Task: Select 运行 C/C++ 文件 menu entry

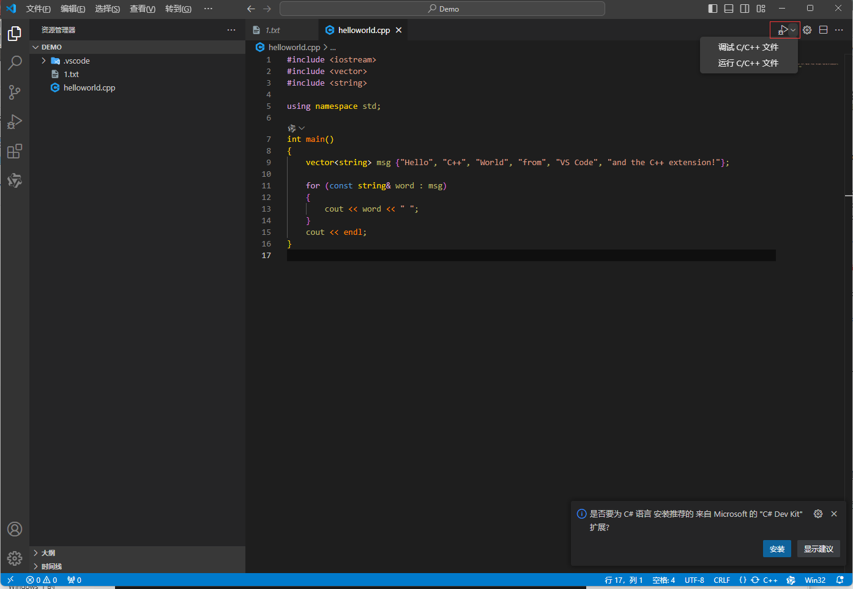Action: pos(748,63)
